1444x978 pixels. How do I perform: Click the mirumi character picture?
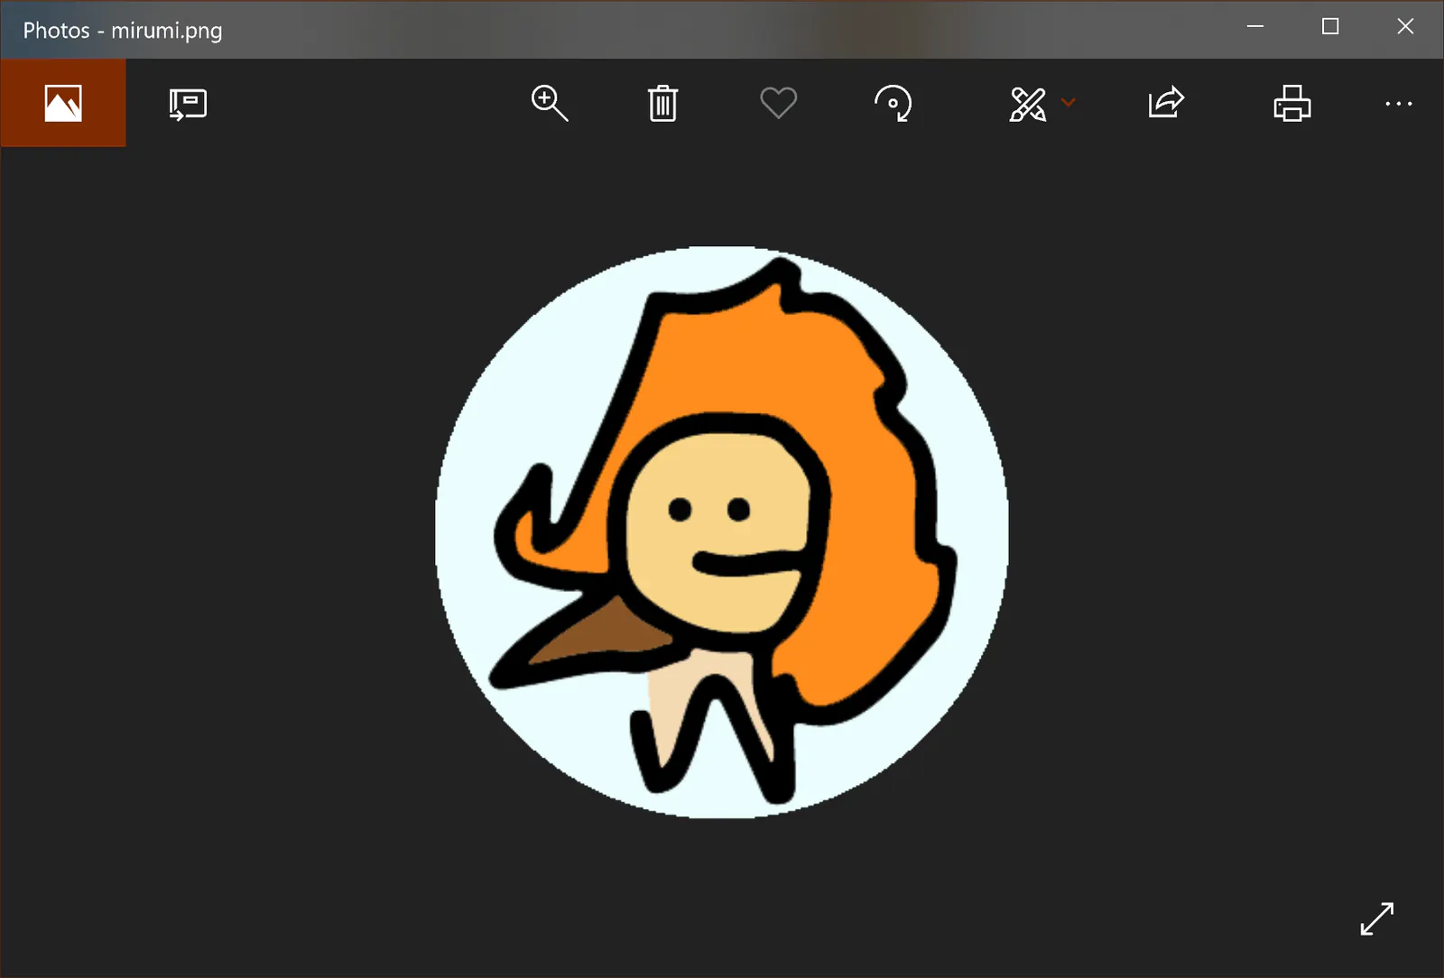pyautogui.click(x=721, y=532)
